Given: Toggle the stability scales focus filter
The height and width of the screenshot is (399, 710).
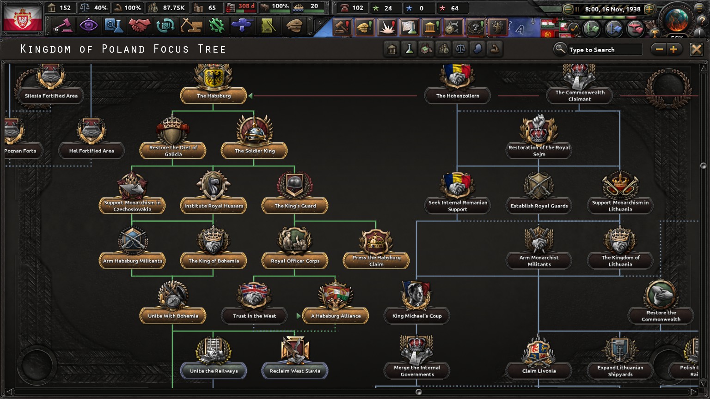Looking at the screenshot, I should click(x=460, y=49).
